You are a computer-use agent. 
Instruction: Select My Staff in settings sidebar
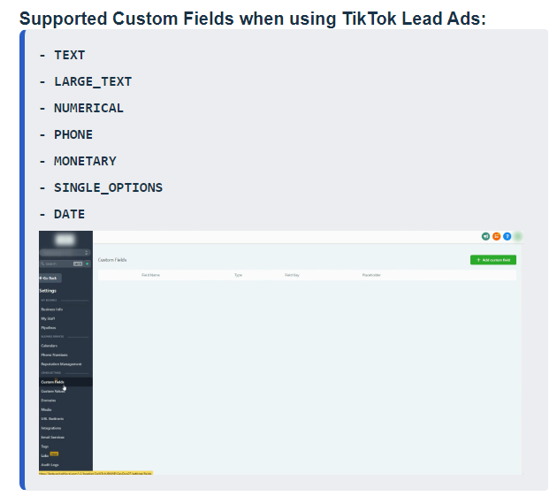49,318
